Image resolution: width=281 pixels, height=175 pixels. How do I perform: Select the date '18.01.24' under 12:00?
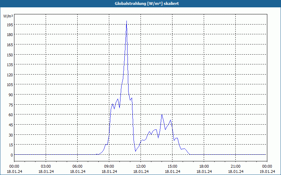point(141,171)
